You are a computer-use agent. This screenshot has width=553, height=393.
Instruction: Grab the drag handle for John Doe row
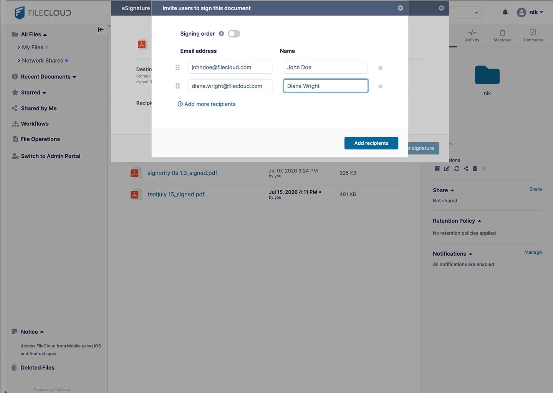click(x=177, y=68)
